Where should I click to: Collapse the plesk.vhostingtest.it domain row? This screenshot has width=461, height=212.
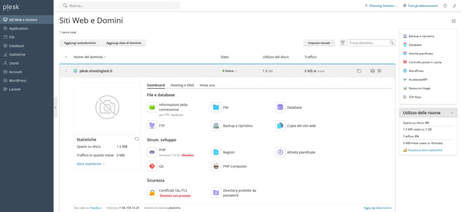[66, 71]
